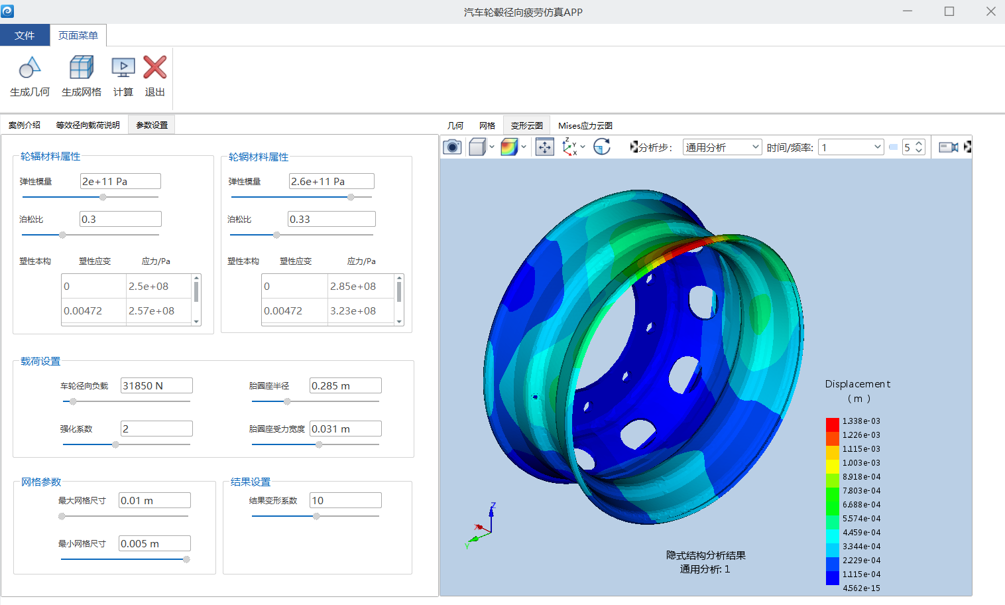
Task: Click toolbar overflow arrow before 分析步
Action: [x=634, y=147]
